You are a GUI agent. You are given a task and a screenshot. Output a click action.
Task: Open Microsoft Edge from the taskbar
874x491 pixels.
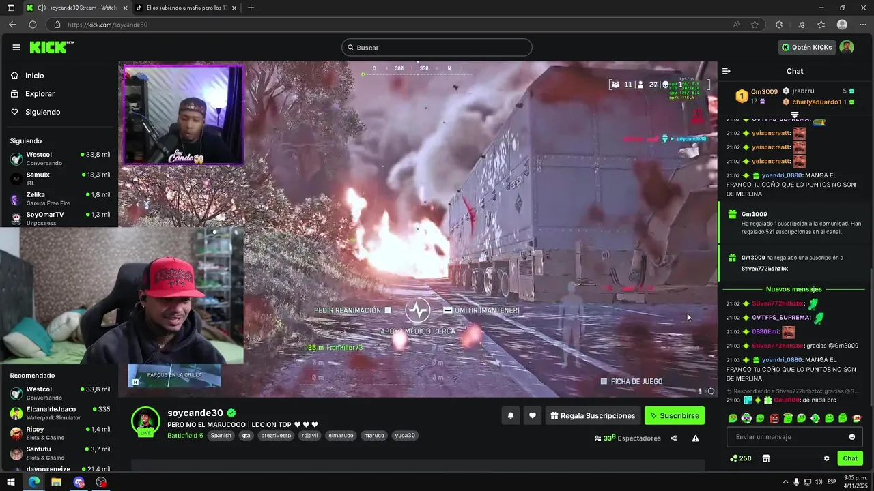click(x=33, y=482)
